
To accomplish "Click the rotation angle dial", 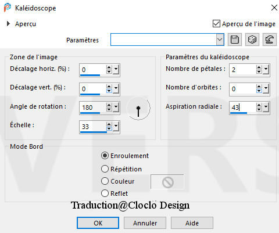I will coord(138,108).
